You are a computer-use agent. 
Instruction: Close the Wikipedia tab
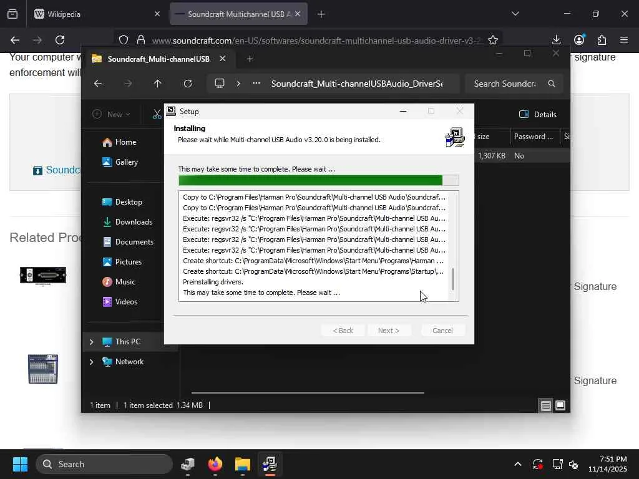157,14
